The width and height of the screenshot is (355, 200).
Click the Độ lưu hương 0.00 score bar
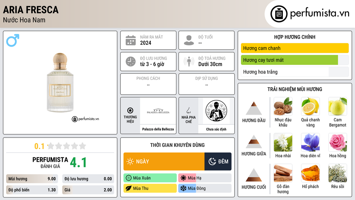pos(88,179)
